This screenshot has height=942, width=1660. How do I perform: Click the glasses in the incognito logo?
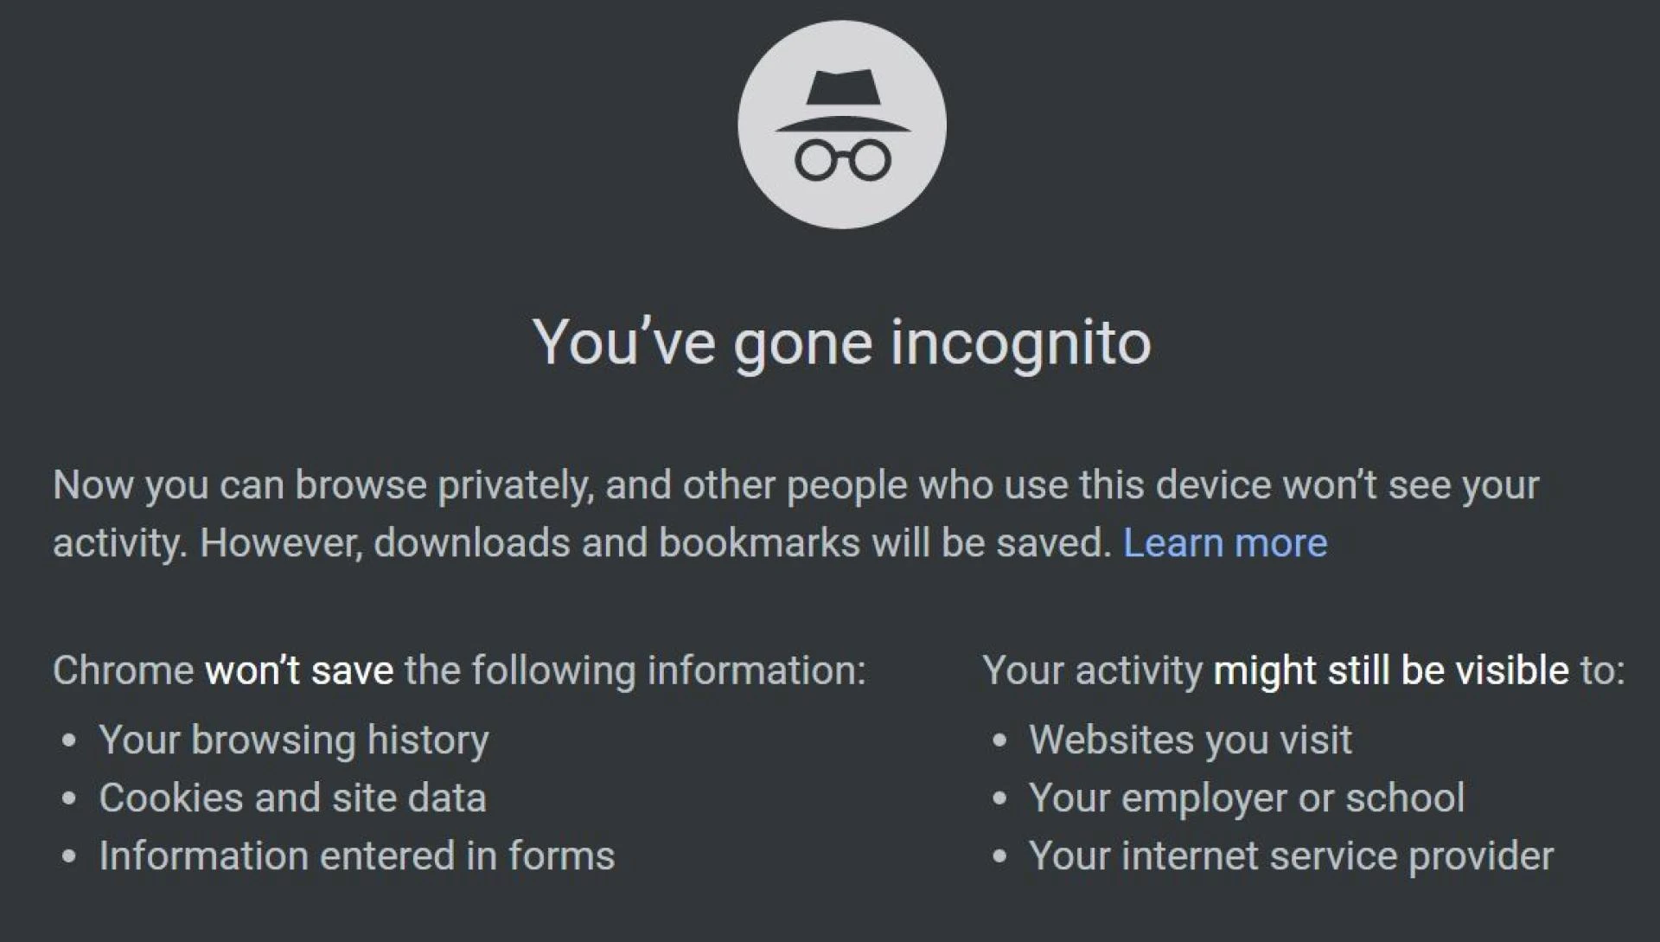(842, 161)
